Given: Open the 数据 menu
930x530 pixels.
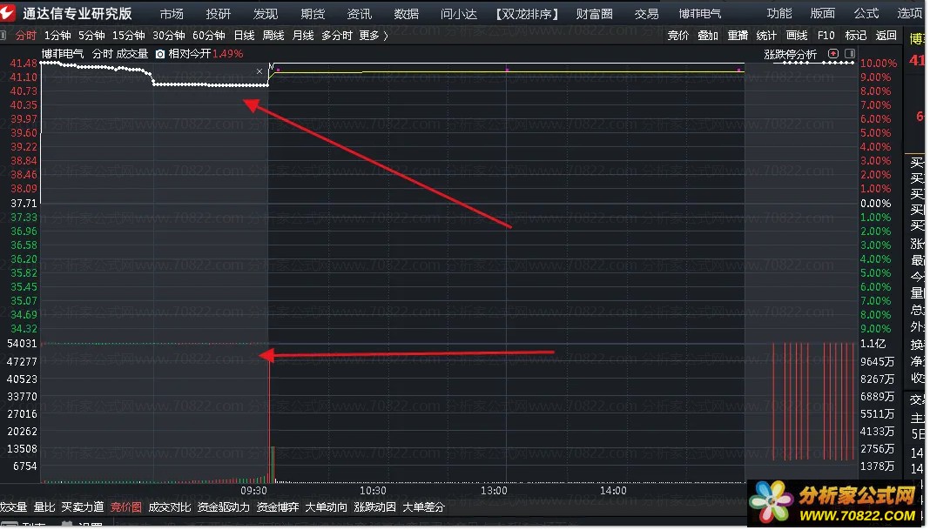Looking at the screenshot, I should pos(407,14).
